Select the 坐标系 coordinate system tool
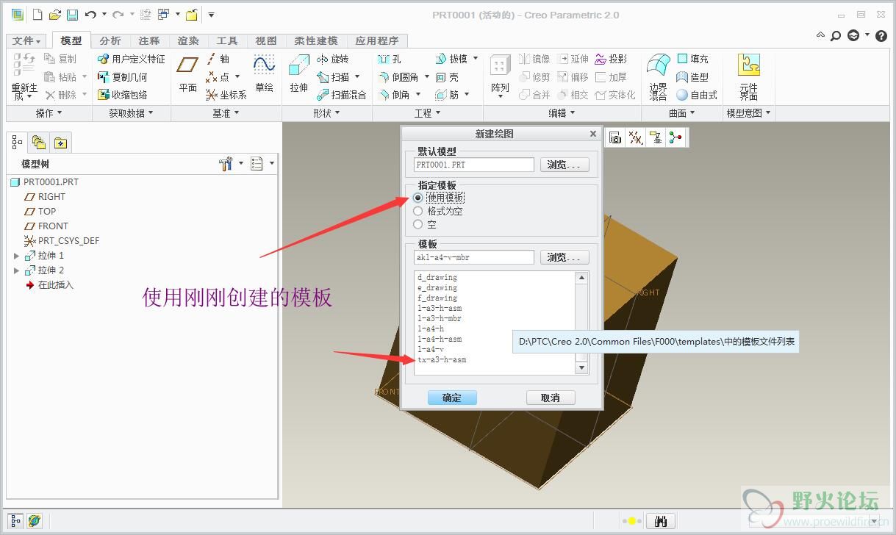 [x=226, y=95]
